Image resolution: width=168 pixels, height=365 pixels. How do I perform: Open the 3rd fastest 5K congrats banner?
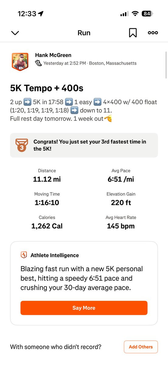click(x=84, y=145)
